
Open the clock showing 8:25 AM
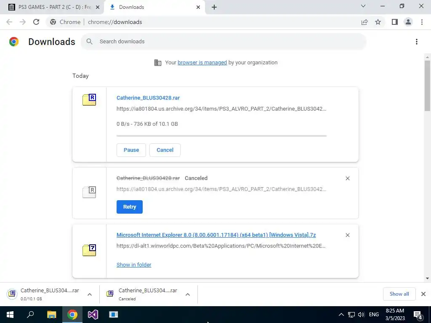click(x=395, y=315)
